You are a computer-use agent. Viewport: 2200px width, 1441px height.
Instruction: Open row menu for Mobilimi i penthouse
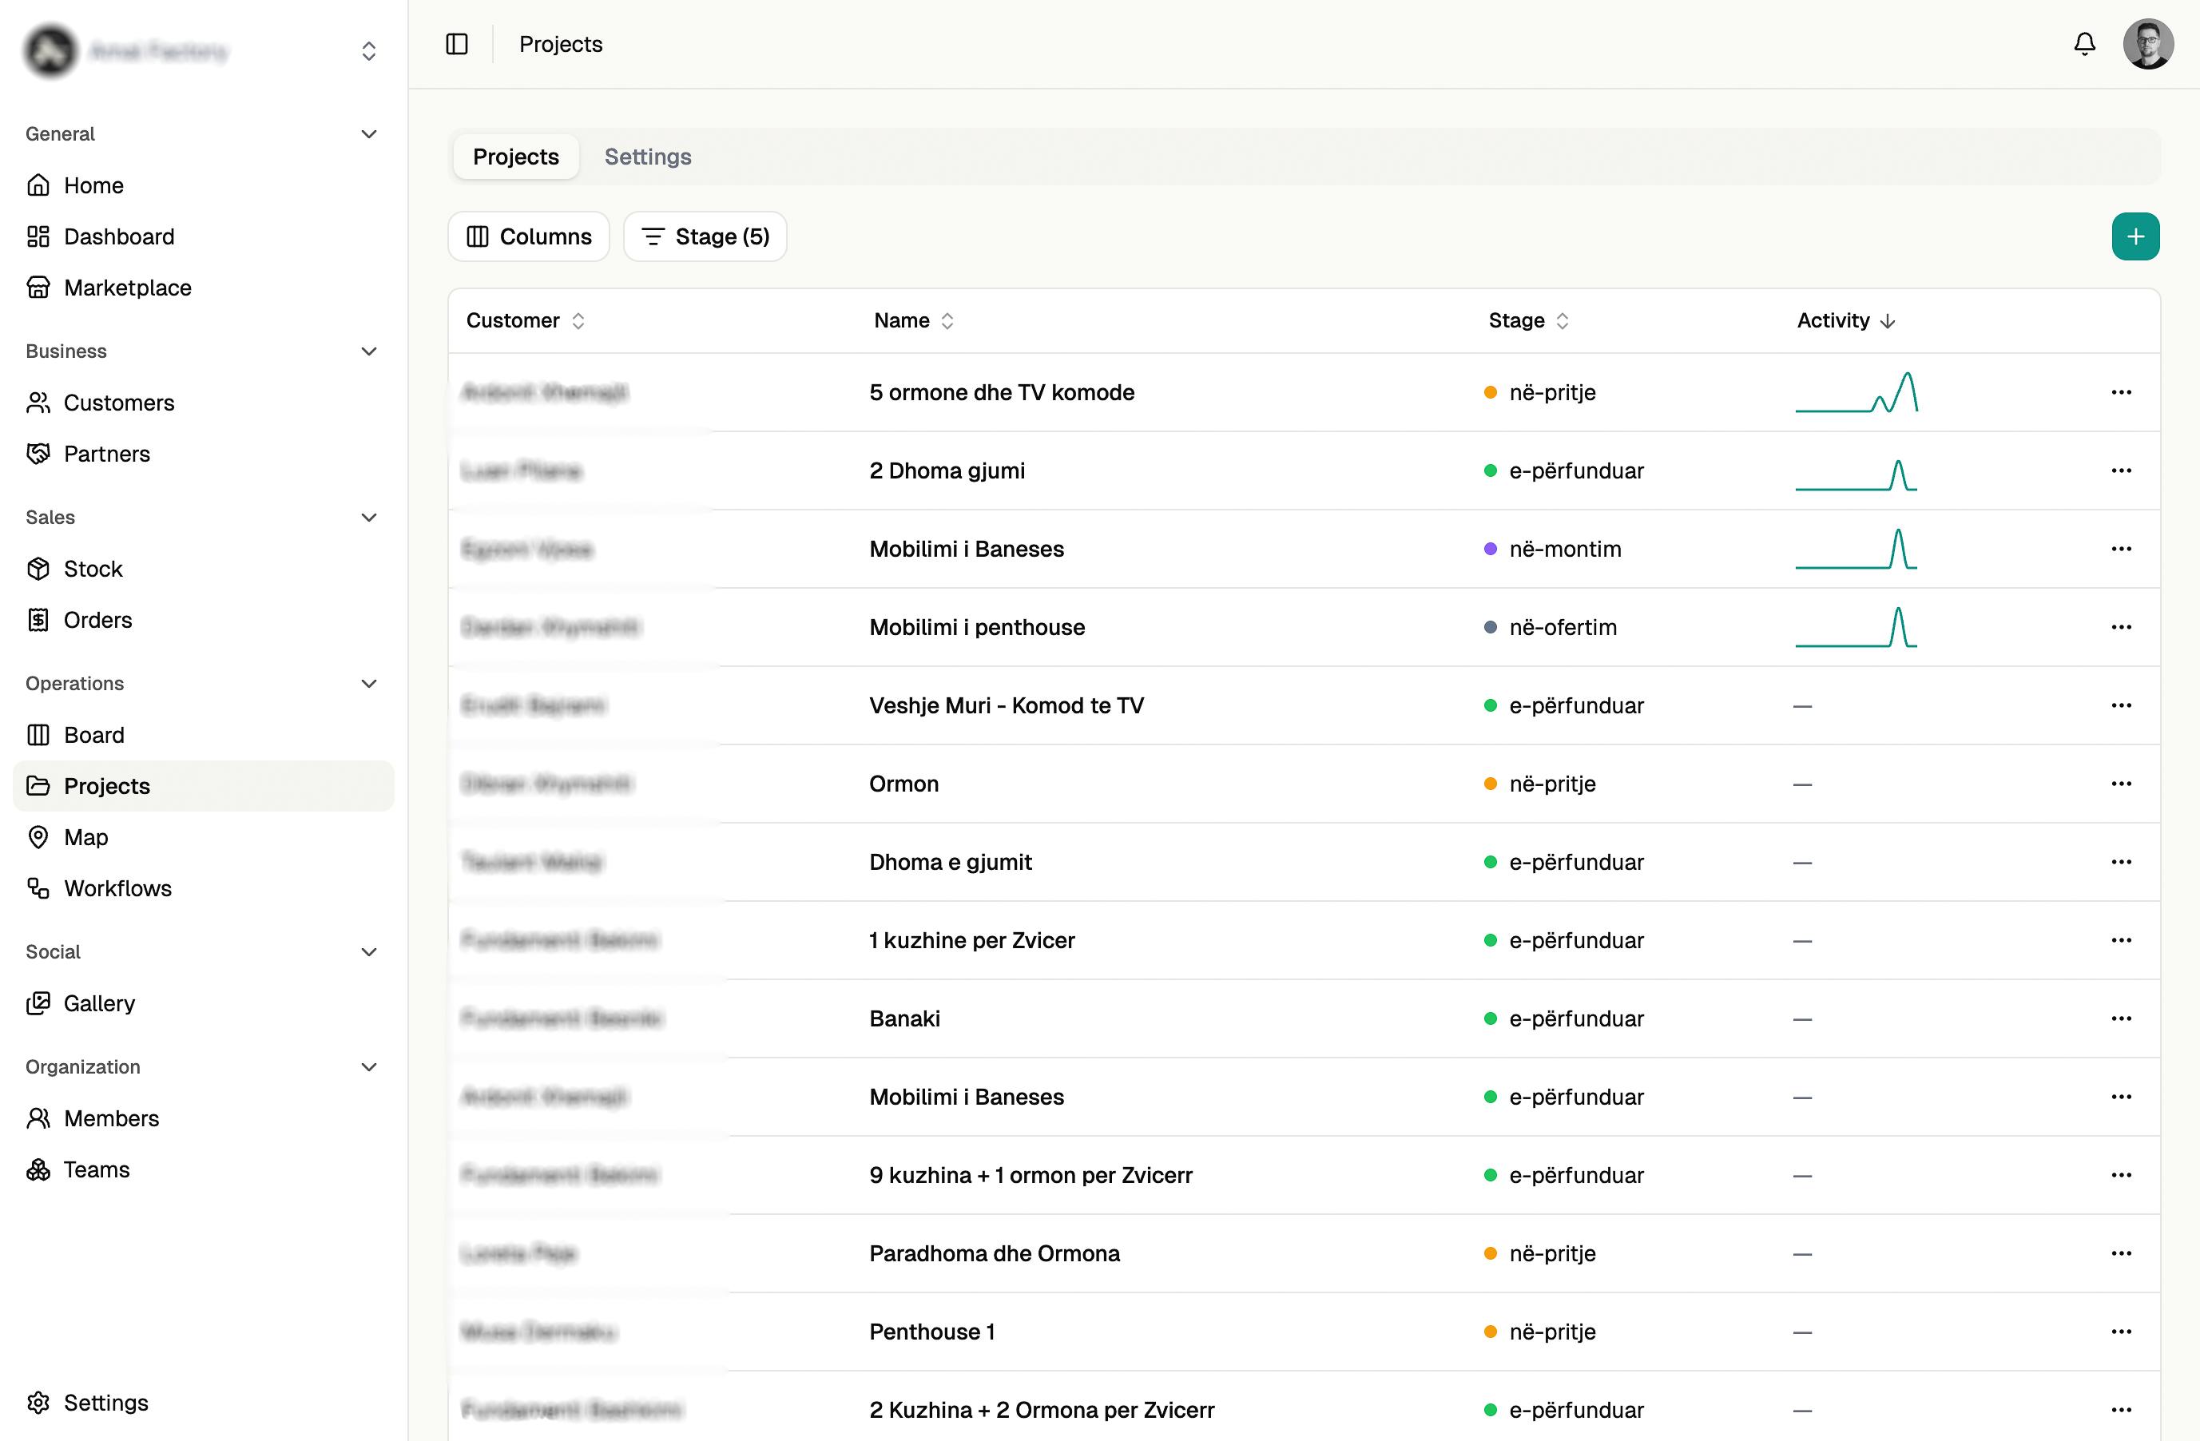(x=2122, y=628)
